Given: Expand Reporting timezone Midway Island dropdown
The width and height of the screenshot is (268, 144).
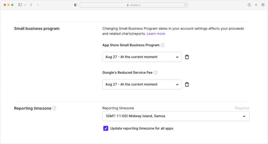Looking at the screenshot, I should click(x=176, y=116).
